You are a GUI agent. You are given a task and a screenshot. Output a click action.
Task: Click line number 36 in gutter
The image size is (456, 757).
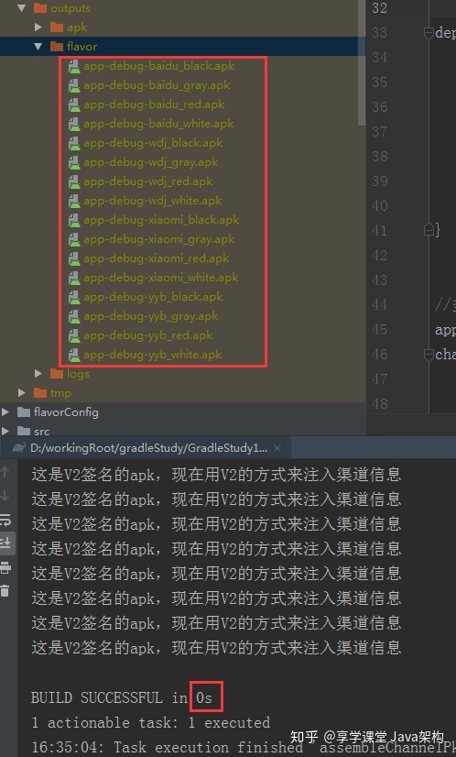(x=380, y=106)
